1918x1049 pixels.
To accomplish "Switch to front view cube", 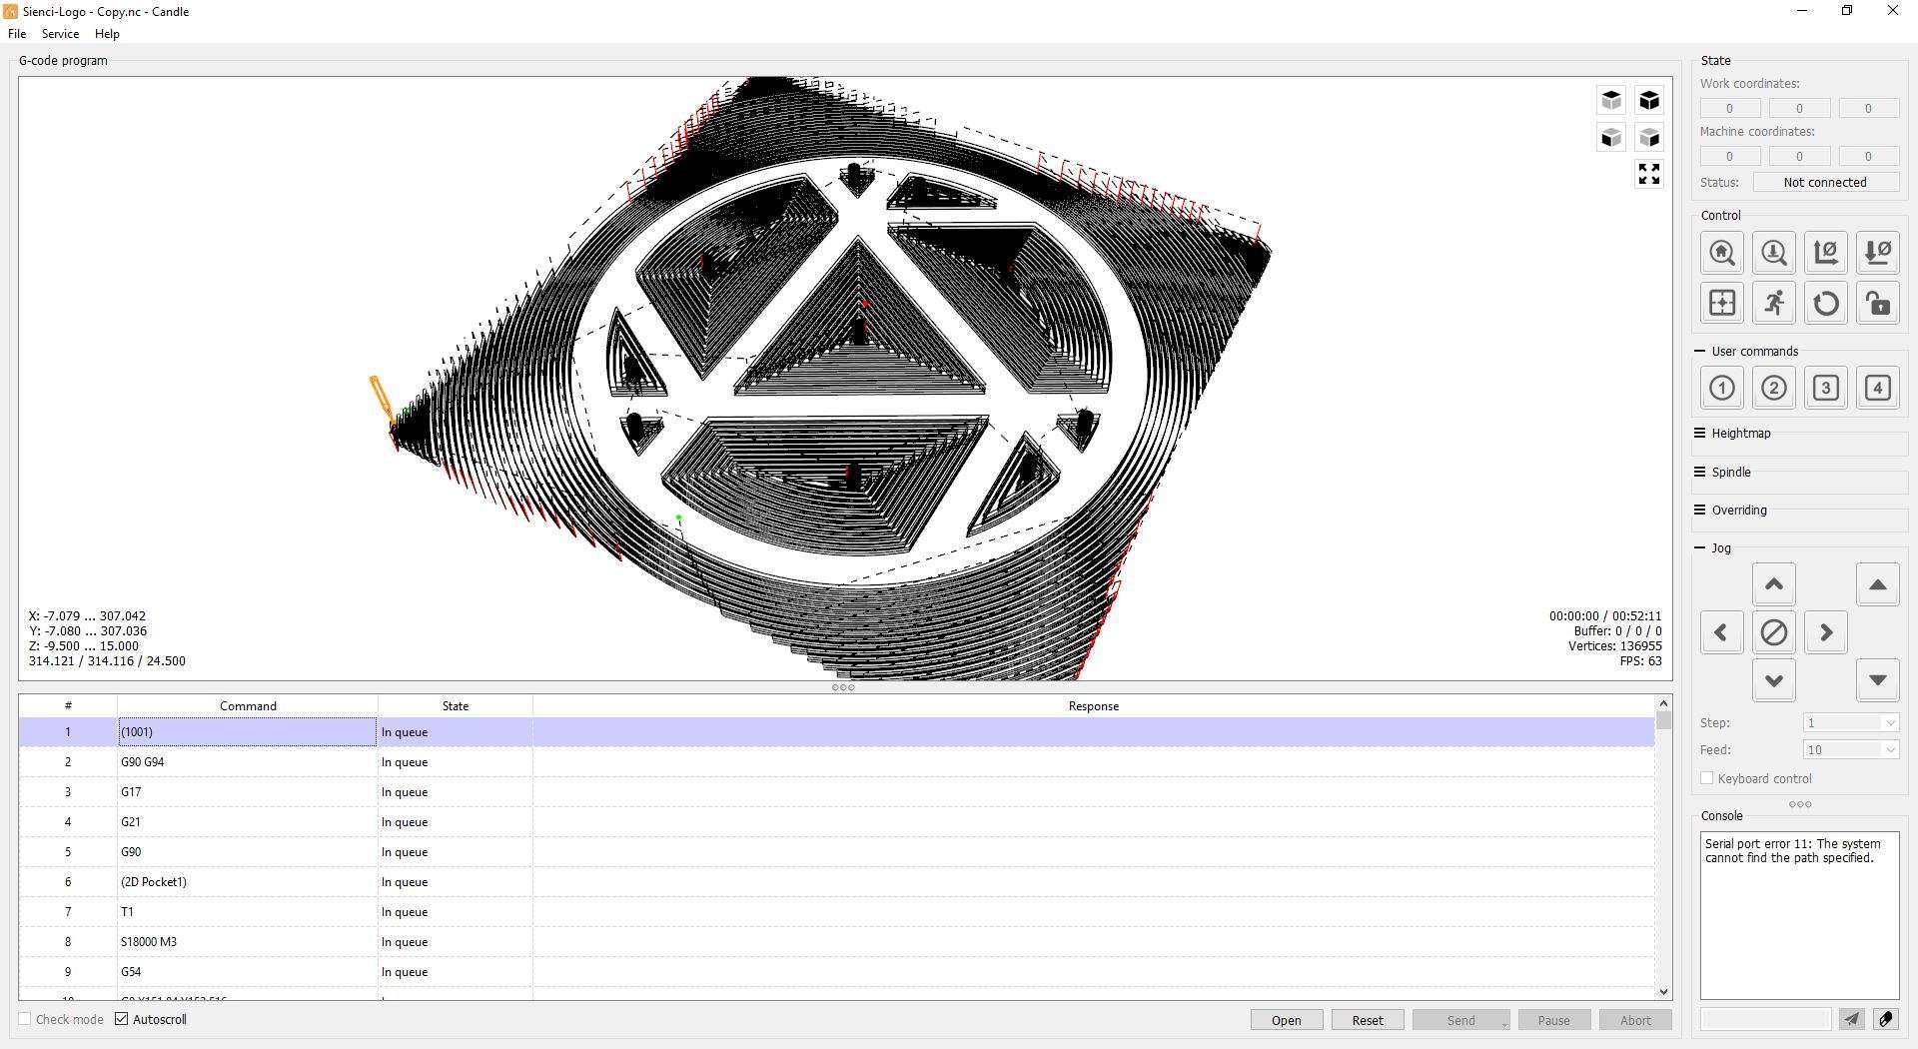I will (1611, 137).
